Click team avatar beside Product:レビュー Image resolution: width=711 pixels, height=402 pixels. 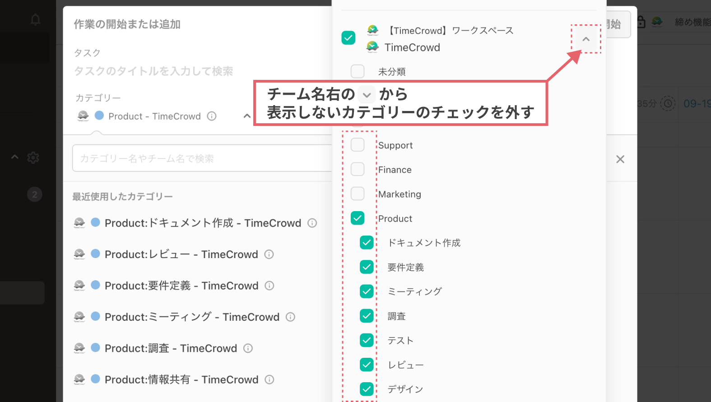pos(79,254)
